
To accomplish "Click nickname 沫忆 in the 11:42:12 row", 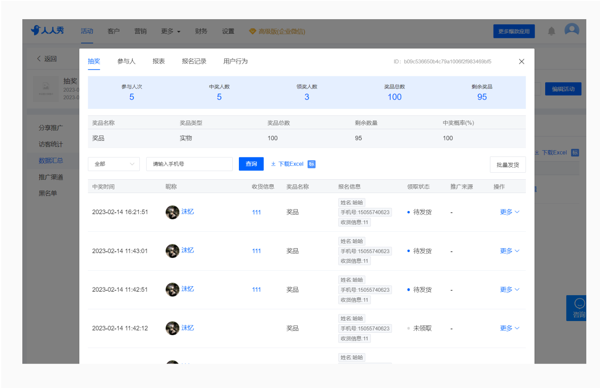I will tap(188, 328).
